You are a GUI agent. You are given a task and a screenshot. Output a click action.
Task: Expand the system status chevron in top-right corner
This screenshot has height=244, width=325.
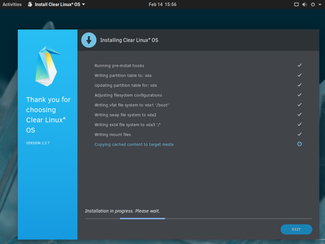[x=319, y=4]
